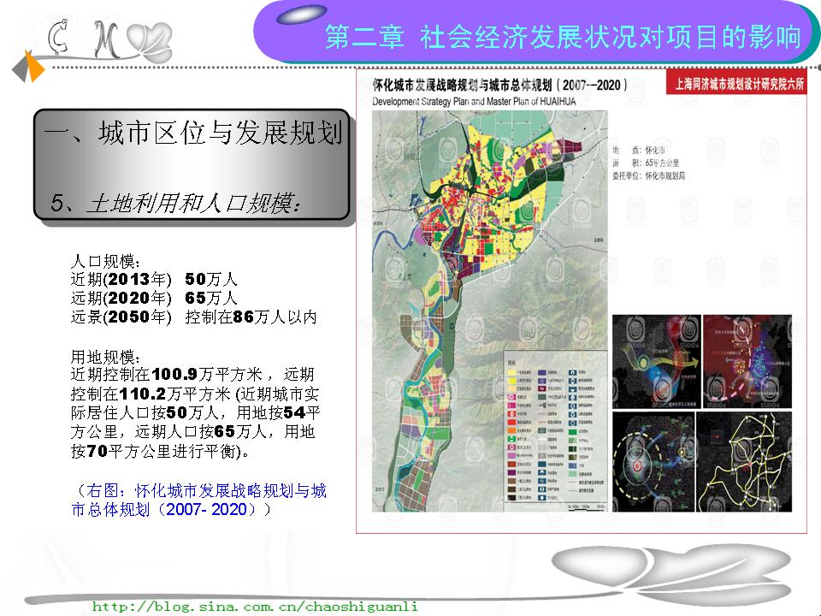Select the bottom-left diagram with dashed circle
Image resolution: width=821 pixels, height=616 pixels.
coord(653,458)
